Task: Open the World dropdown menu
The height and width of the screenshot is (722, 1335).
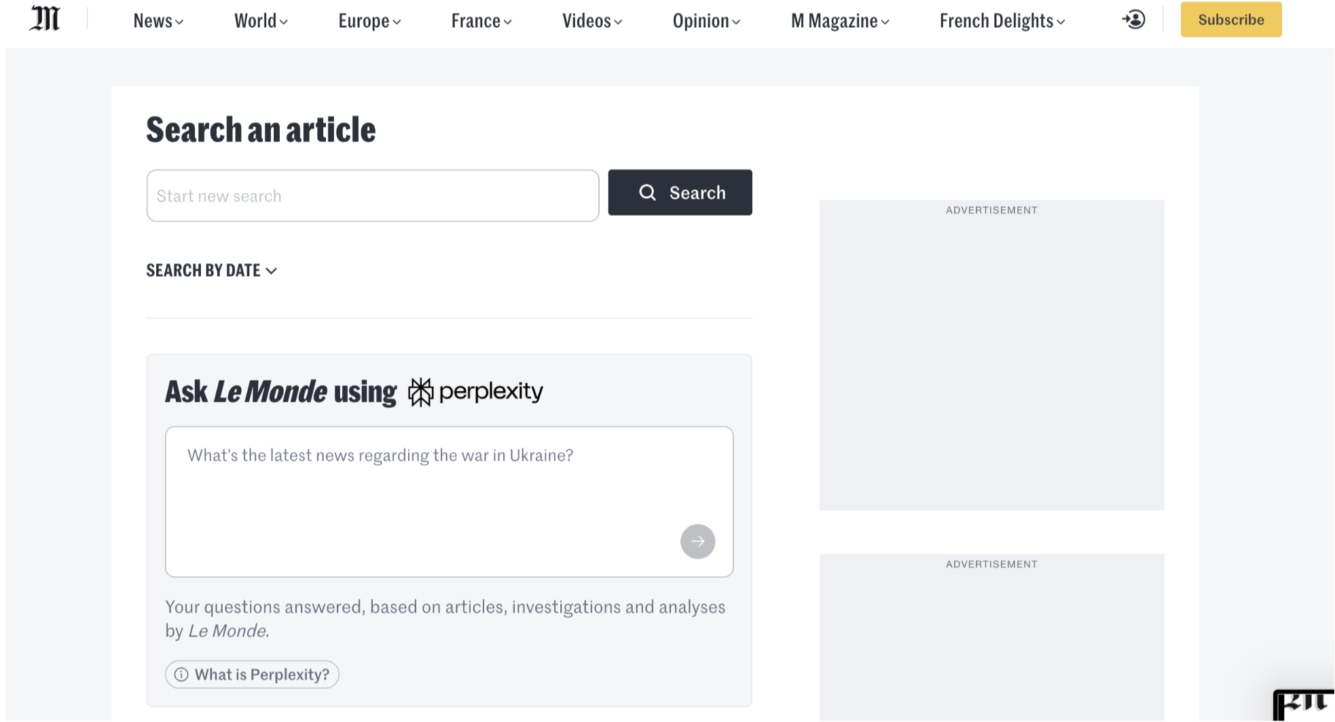Action: click(x=261, y=21)
